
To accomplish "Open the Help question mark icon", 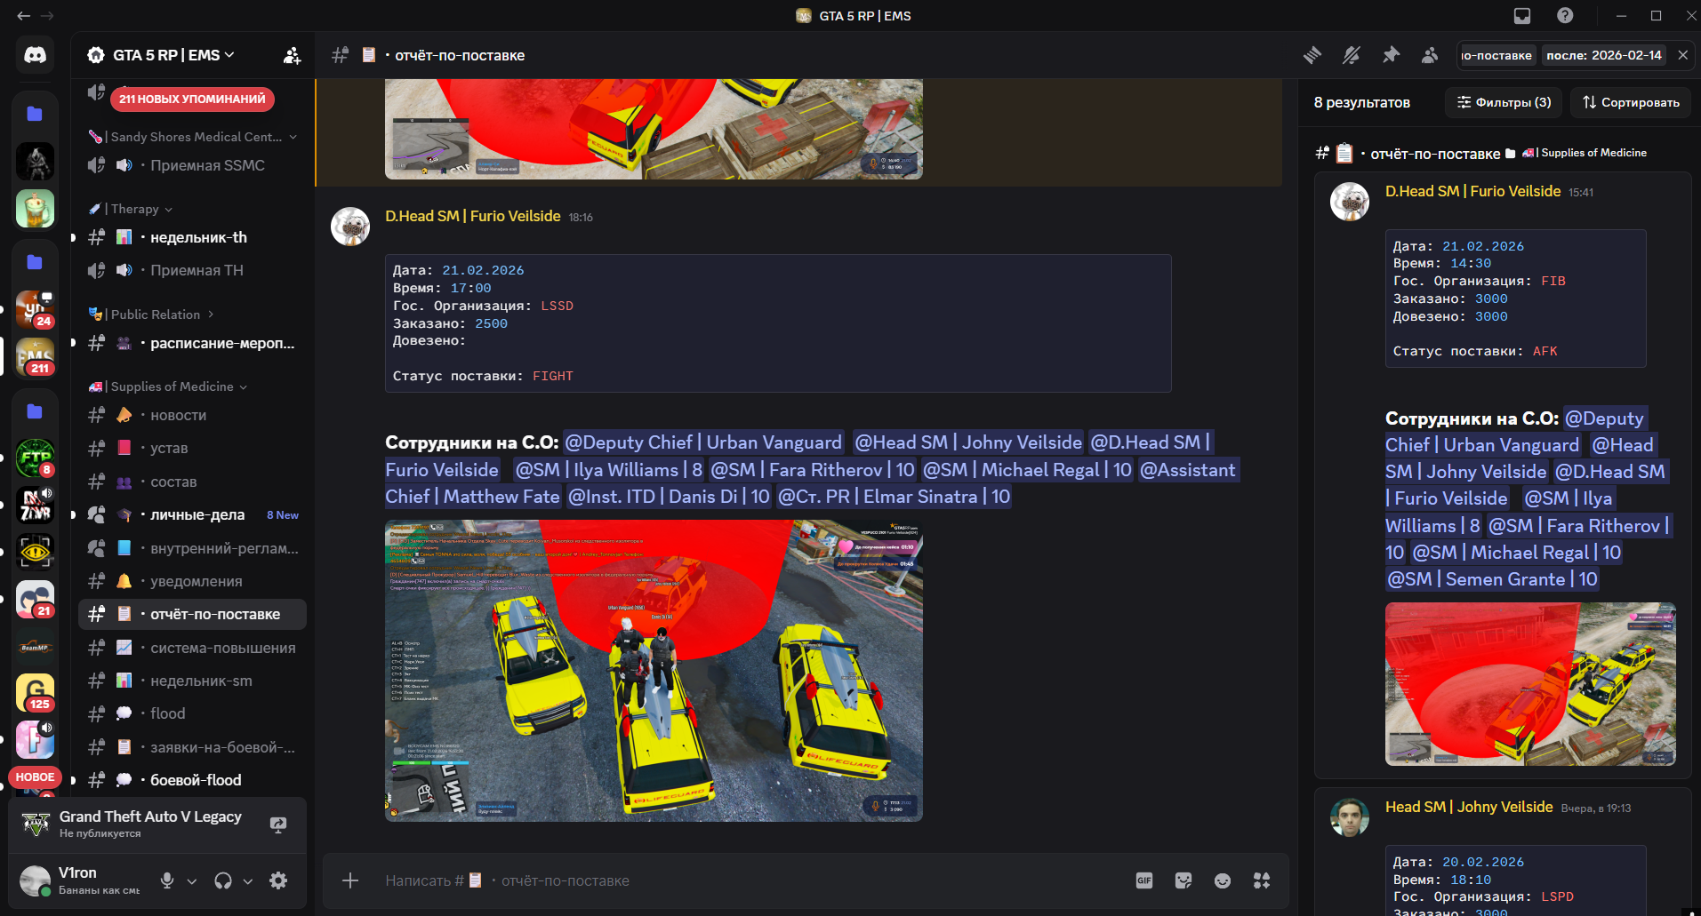I will [x=1565, y=16].
